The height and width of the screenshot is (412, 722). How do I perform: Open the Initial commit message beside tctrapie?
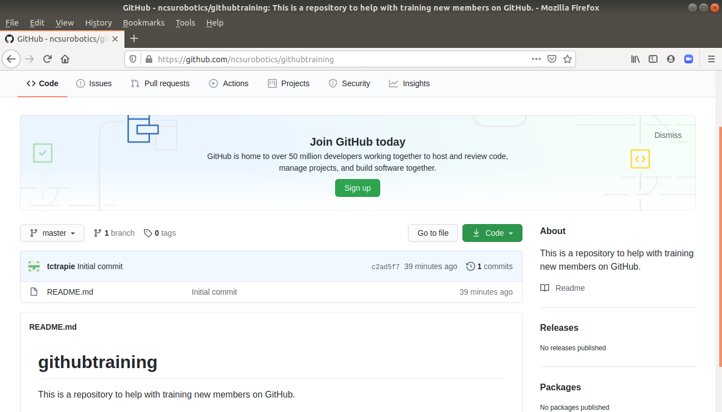tap(100, 266)
